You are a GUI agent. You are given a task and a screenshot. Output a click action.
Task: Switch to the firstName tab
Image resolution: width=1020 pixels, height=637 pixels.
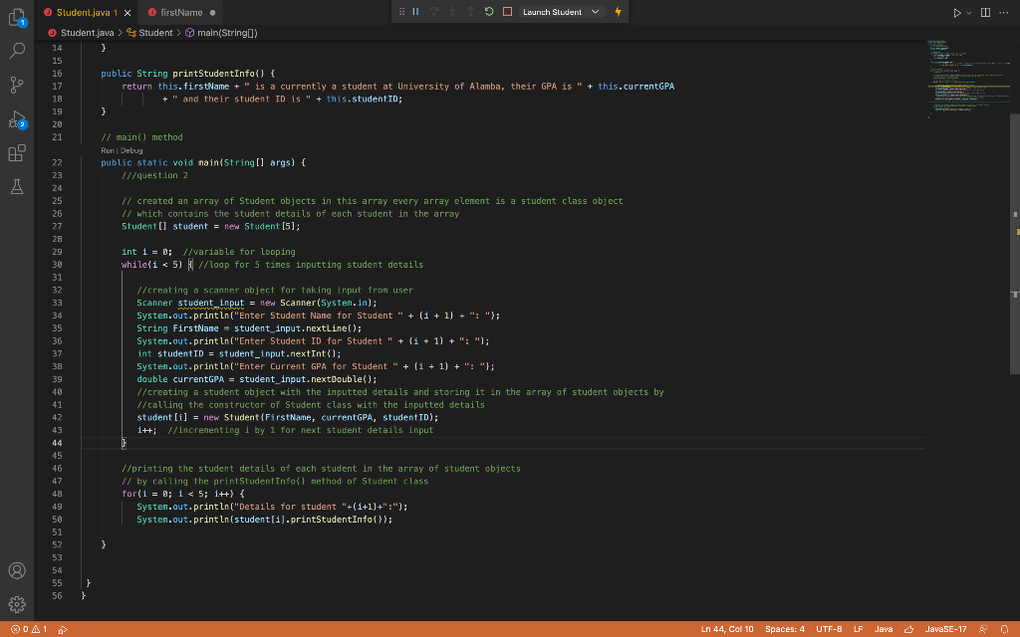pyautogui.click(x=180, y=12)
